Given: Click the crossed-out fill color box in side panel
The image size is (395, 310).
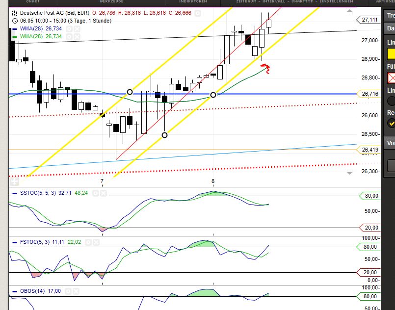Looking at the screenshot, I should point(391,78).
